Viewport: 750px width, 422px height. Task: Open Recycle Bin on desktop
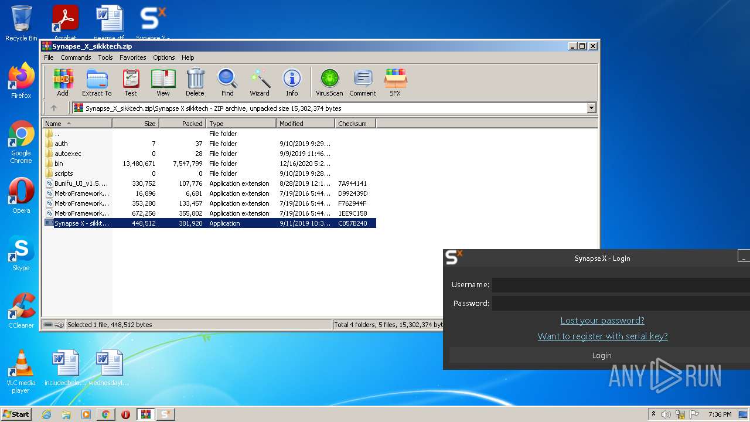coord(21,23)
